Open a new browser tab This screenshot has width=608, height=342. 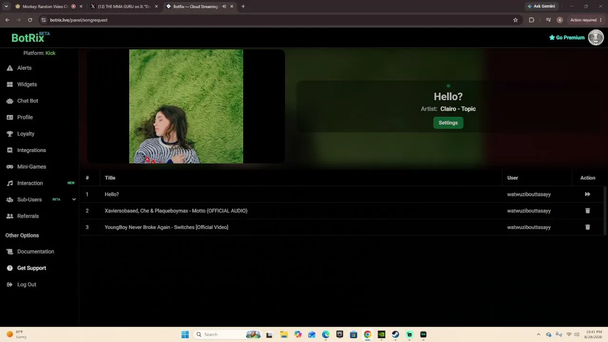click(243, 7)
